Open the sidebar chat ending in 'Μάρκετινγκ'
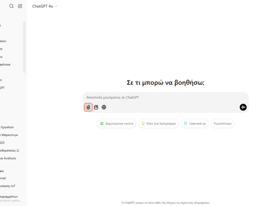 tap(9, 135)
